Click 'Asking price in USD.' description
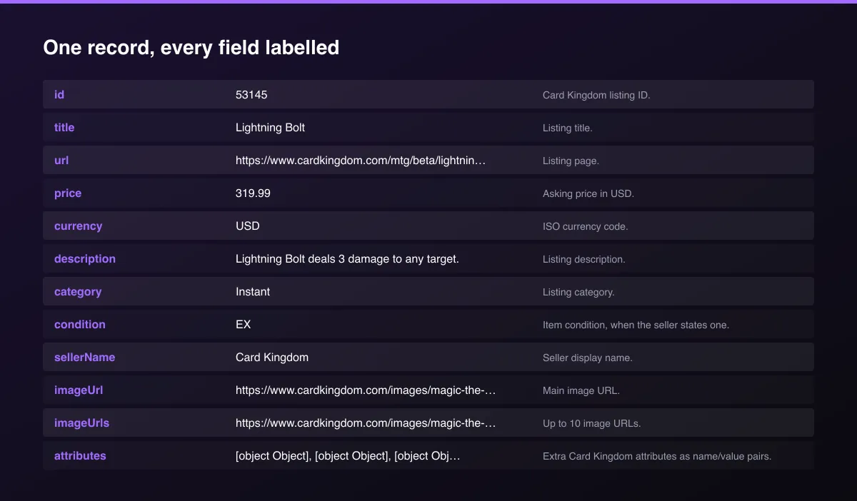Screen dimensions: 857x501 pos(588,193)
